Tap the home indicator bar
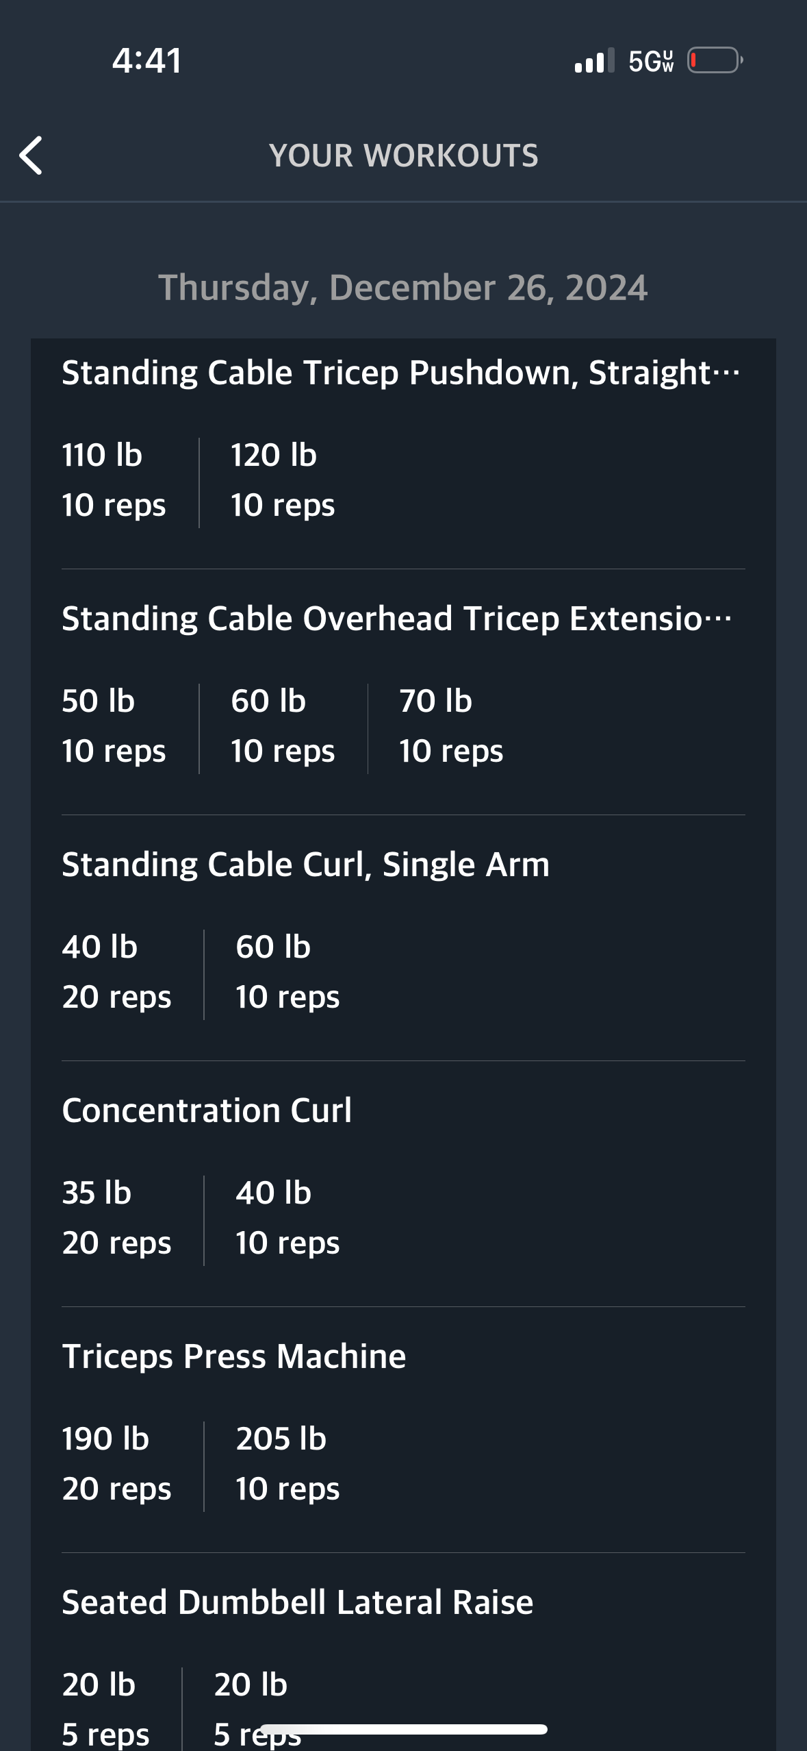Screen dimensions: 807x1751 tap(404, 1730)
